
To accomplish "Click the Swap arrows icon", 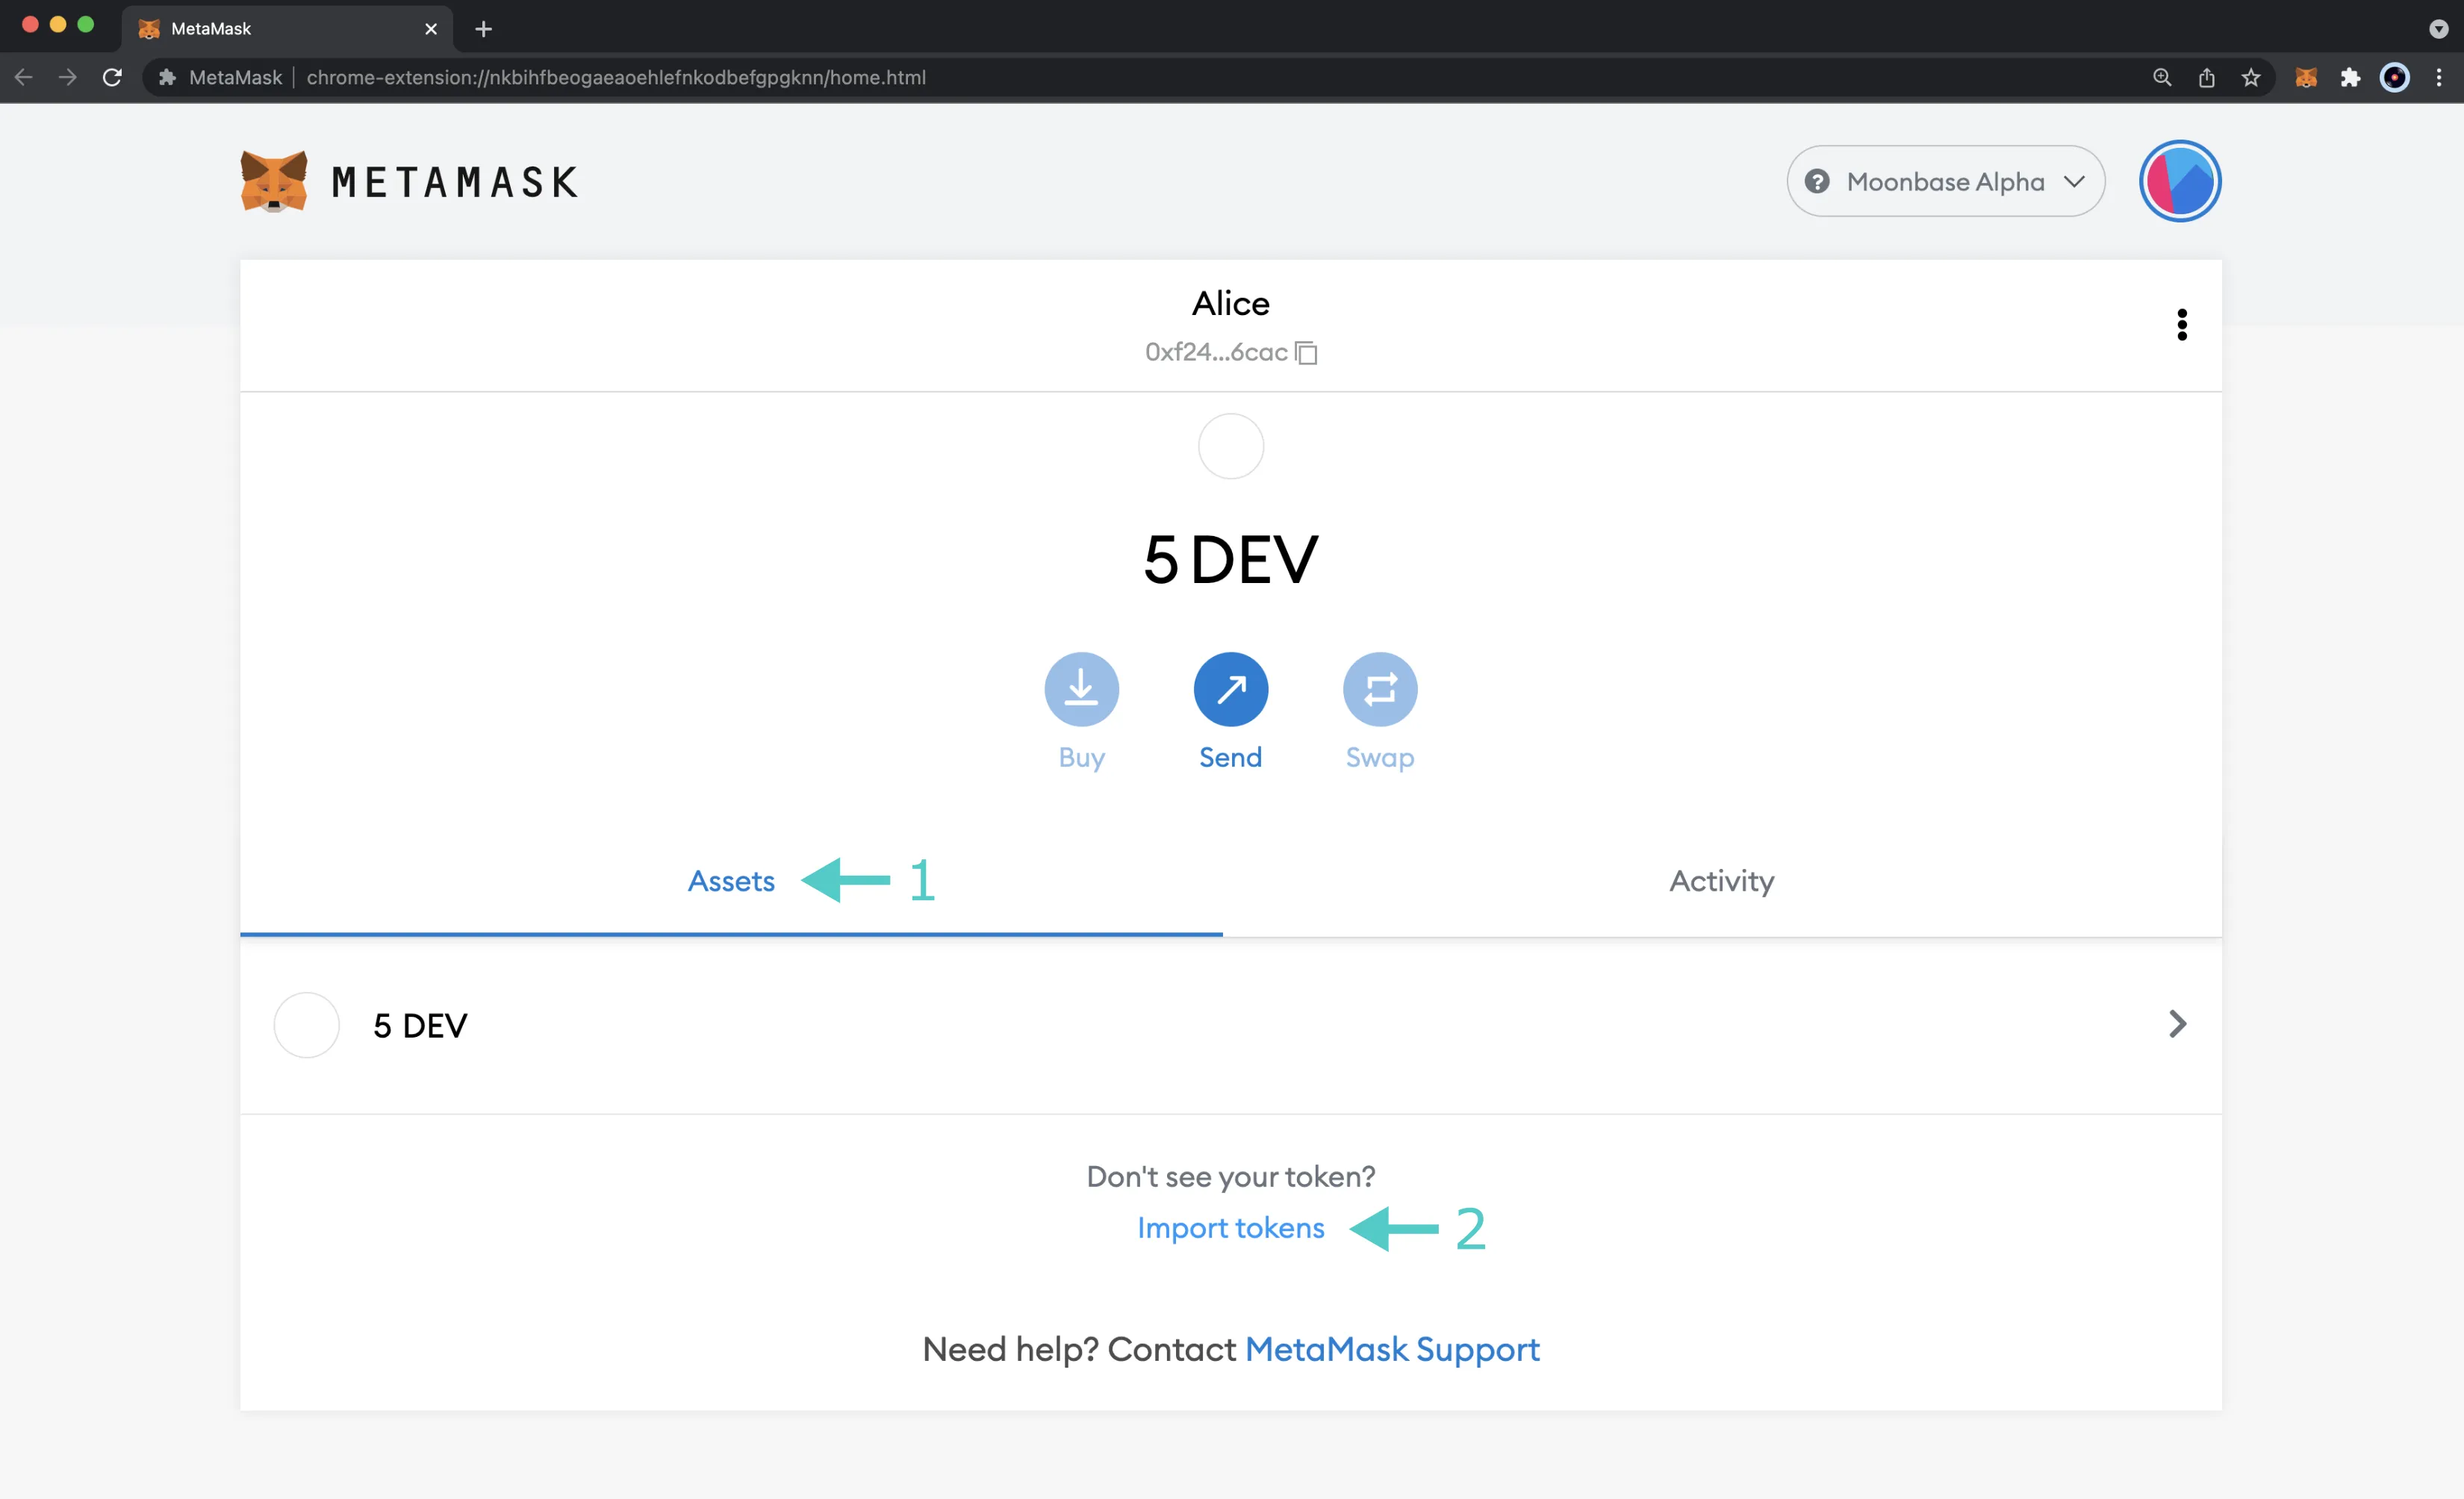I will pos(1379,689).
